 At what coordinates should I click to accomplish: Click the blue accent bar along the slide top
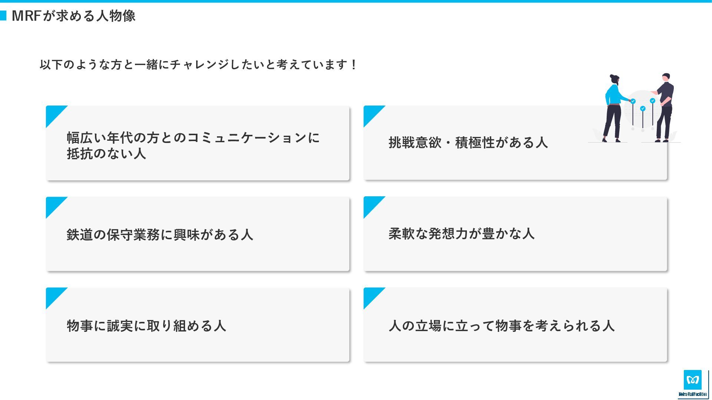click(x=356, y=1)
